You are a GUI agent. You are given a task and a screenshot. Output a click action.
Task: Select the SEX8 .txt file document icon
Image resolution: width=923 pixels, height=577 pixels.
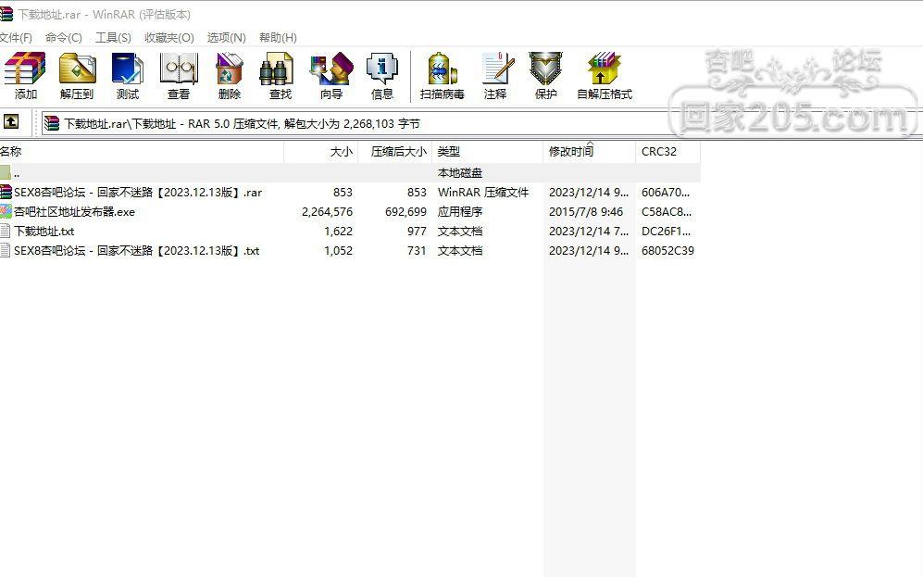pyautogui.click(x=6, y=250)
